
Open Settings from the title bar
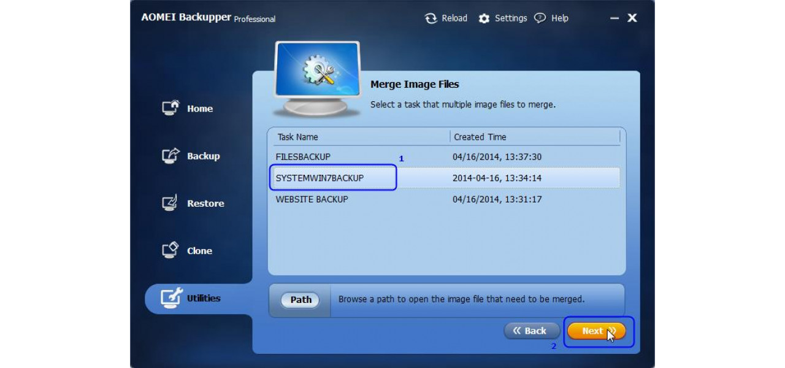click(x=502, y=18)
